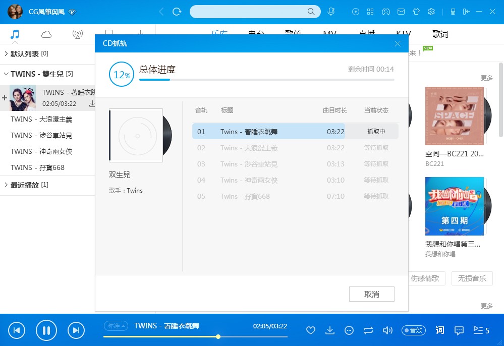Viewport: 504px width, 346px height.
Task: Click the 更多 link above albums
Action: coord(487,78)
